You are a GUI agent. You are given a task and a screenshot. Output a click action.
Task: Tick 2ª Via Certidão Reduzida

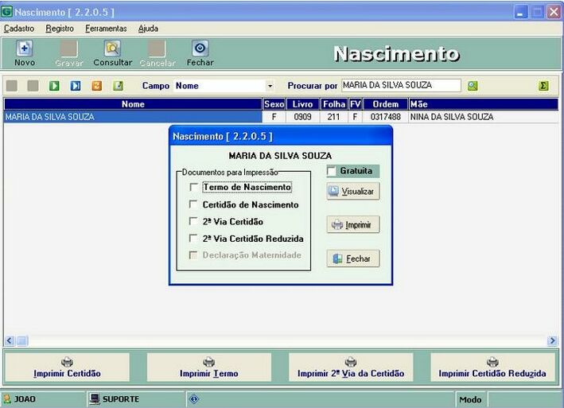click(193, 239)
